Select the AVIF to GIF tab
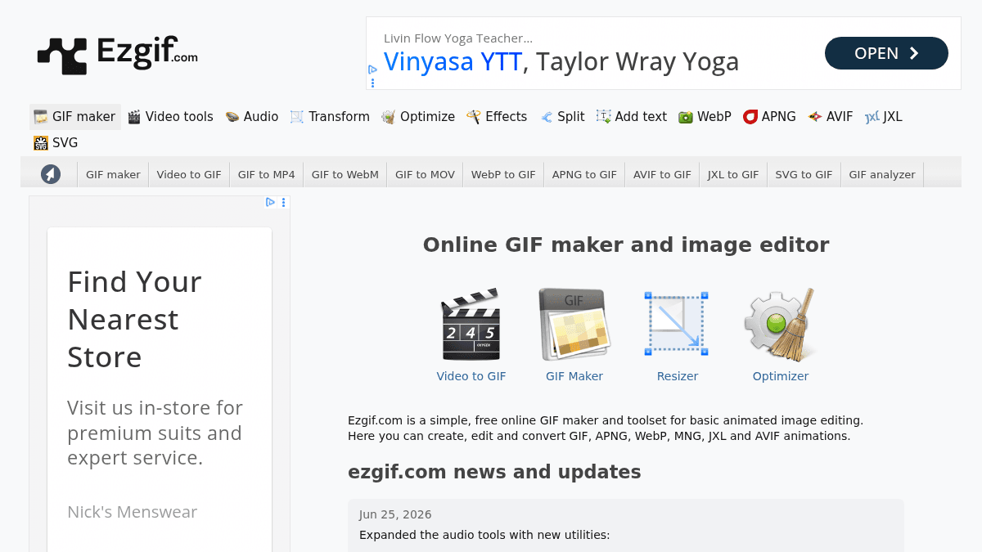This screenshot has width=982, height=552. pos(662,174)
